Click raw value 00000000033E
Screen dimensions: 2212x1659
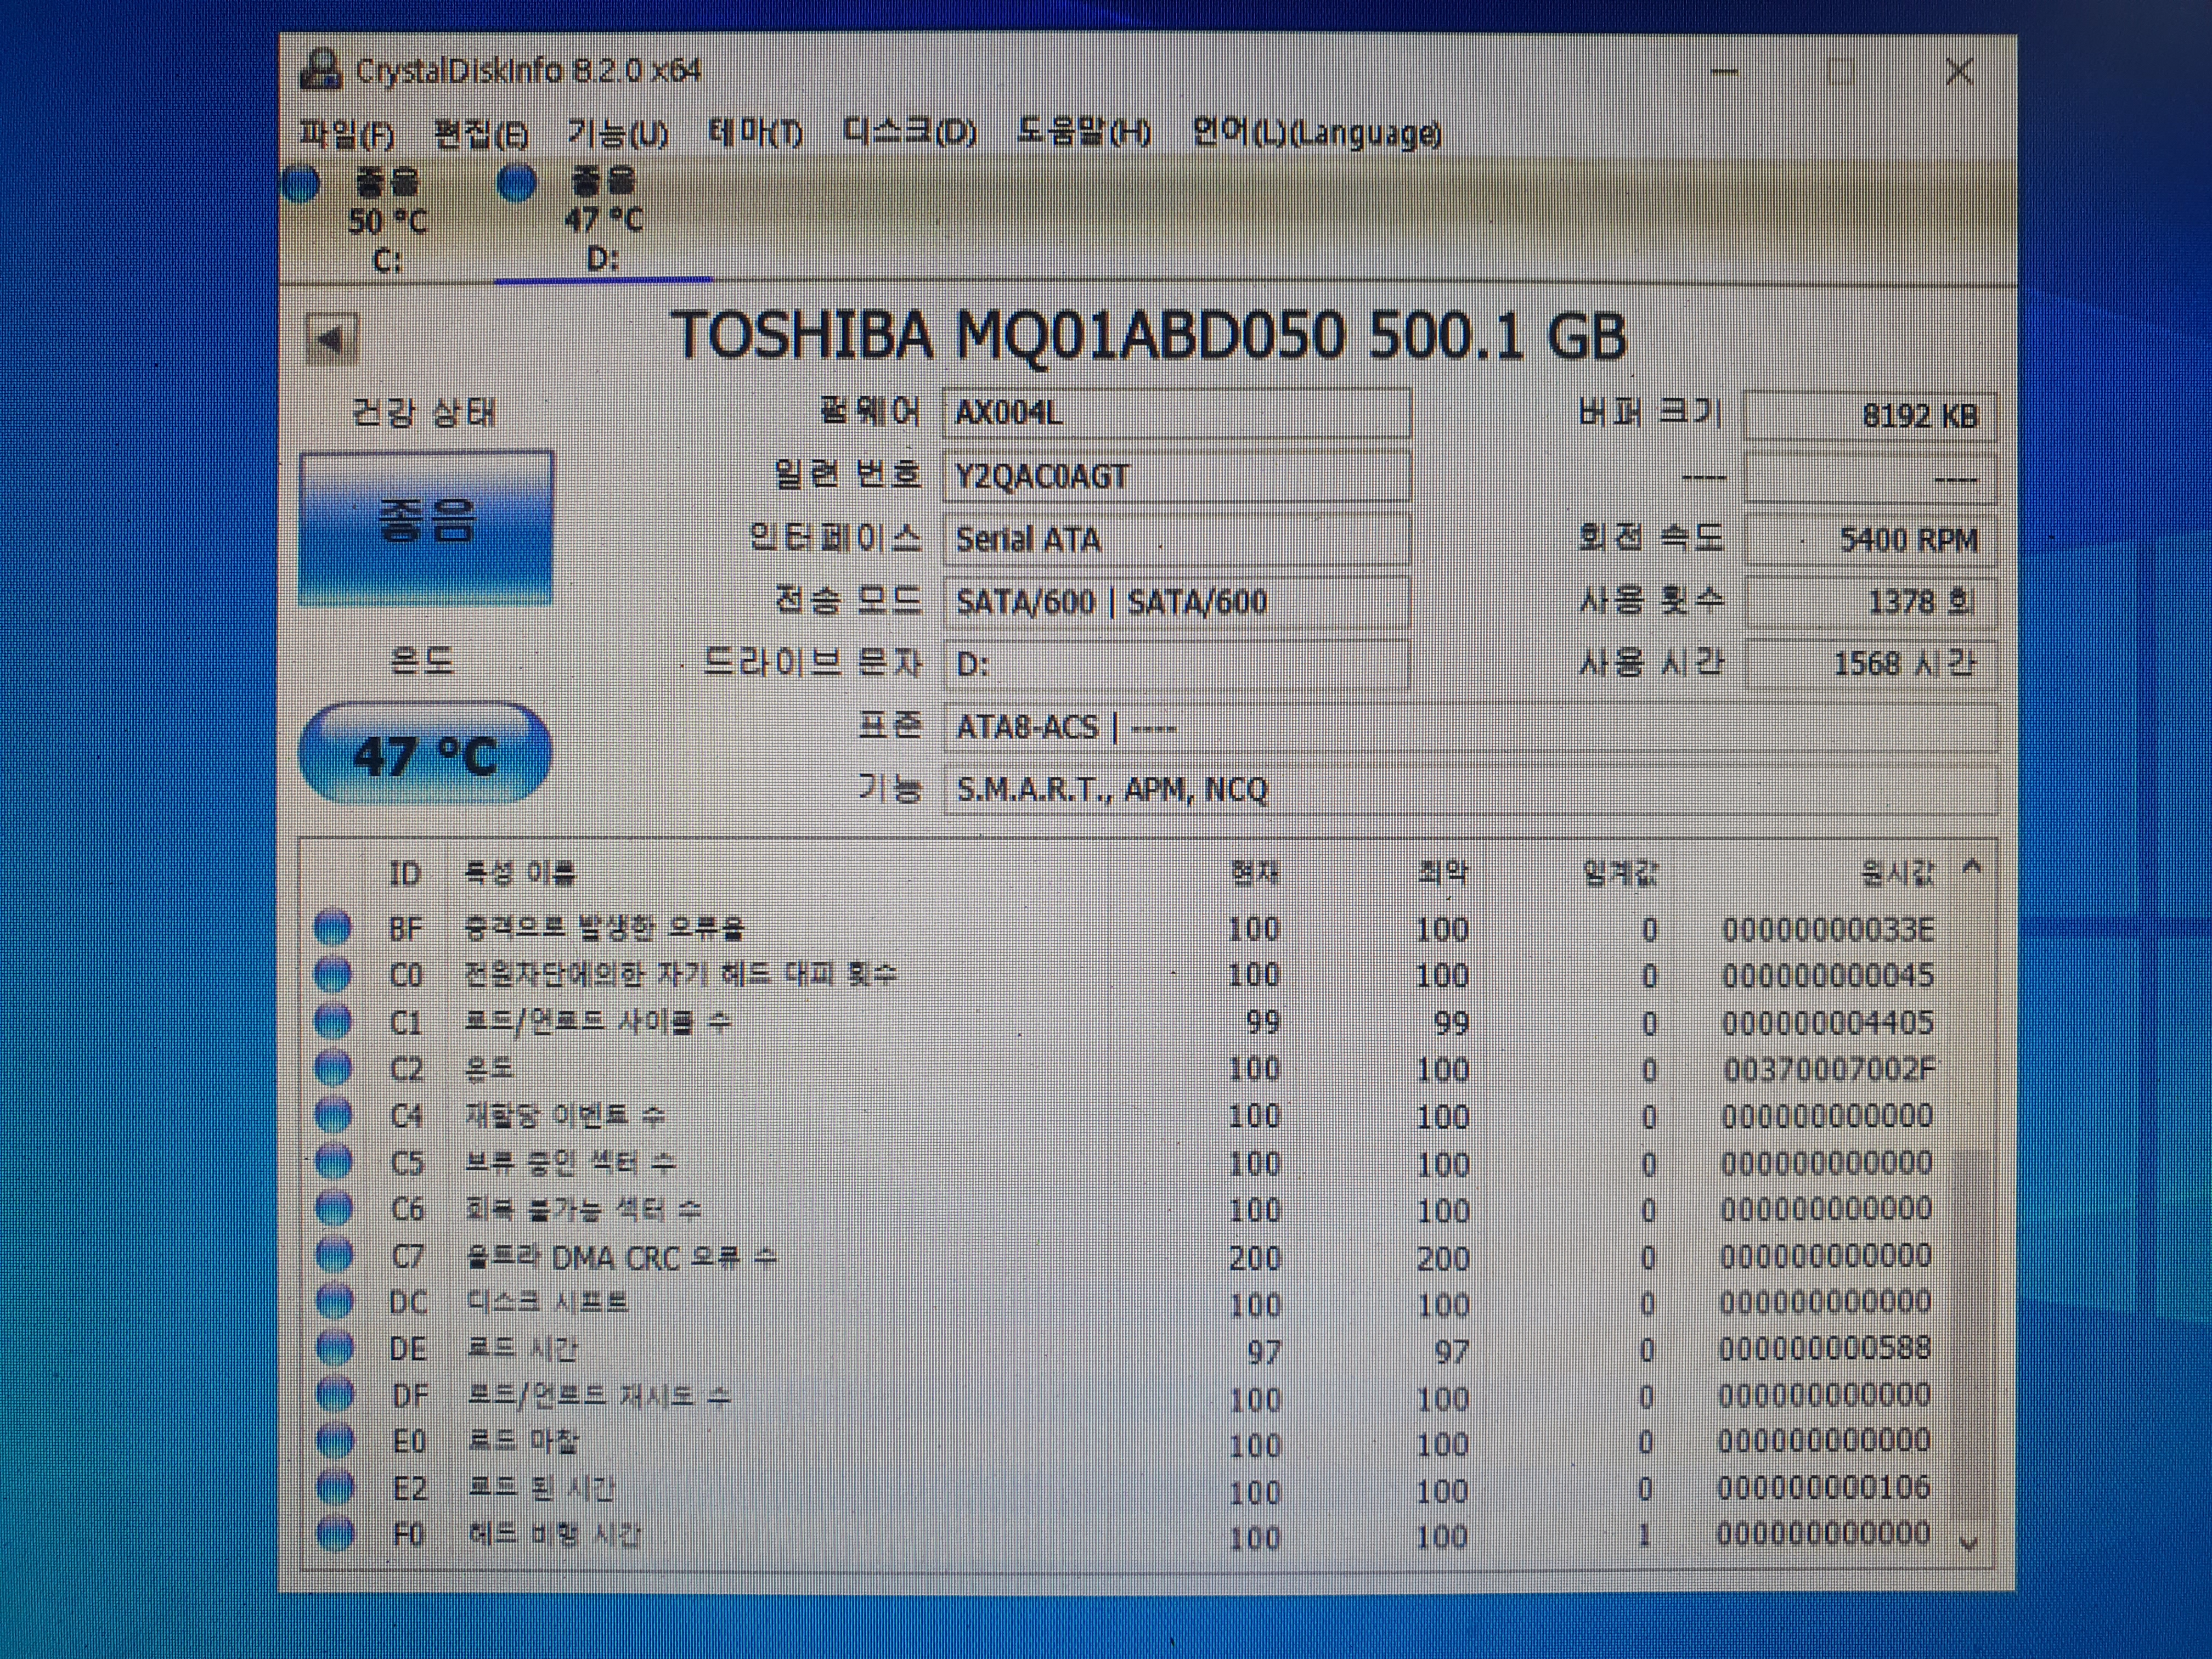coord(1828,930)
